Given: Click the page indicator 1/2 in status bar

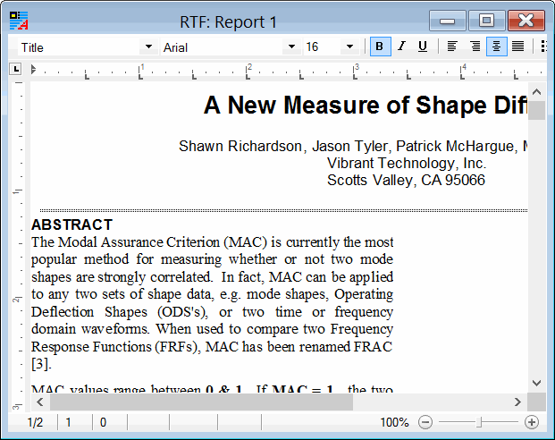Looking at the screenshot, I should coord(36,422).
